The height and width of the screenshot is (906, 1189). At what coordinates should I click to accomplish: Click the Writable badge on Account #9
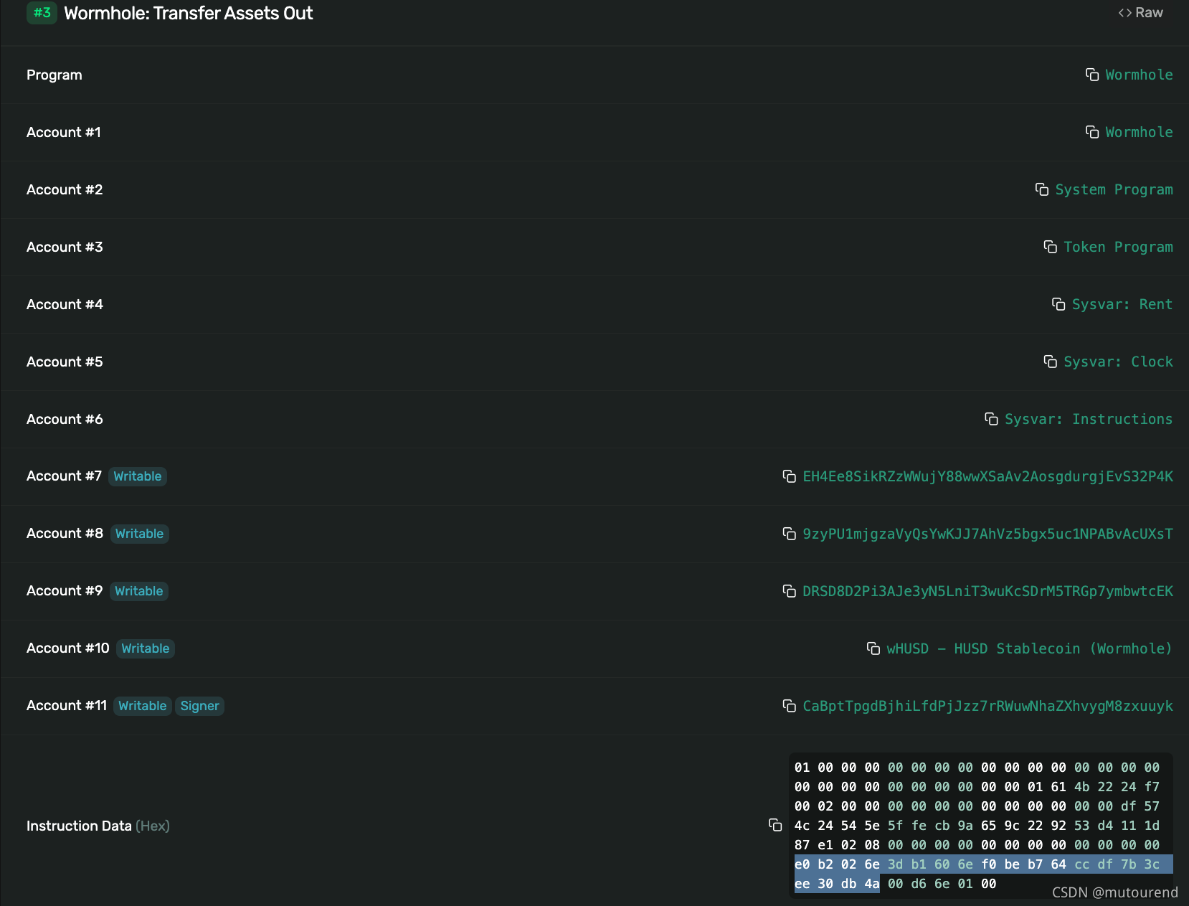point(139,591)
